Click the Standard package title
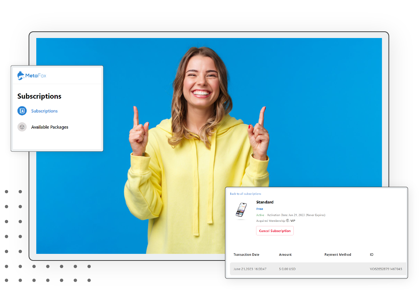 click(x=265, y=202)
